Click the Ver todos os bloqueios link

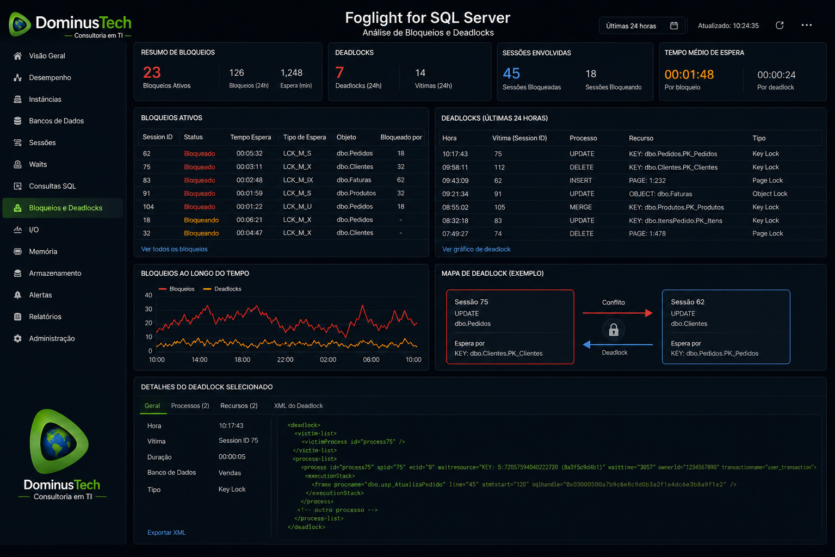coord(175,249)
